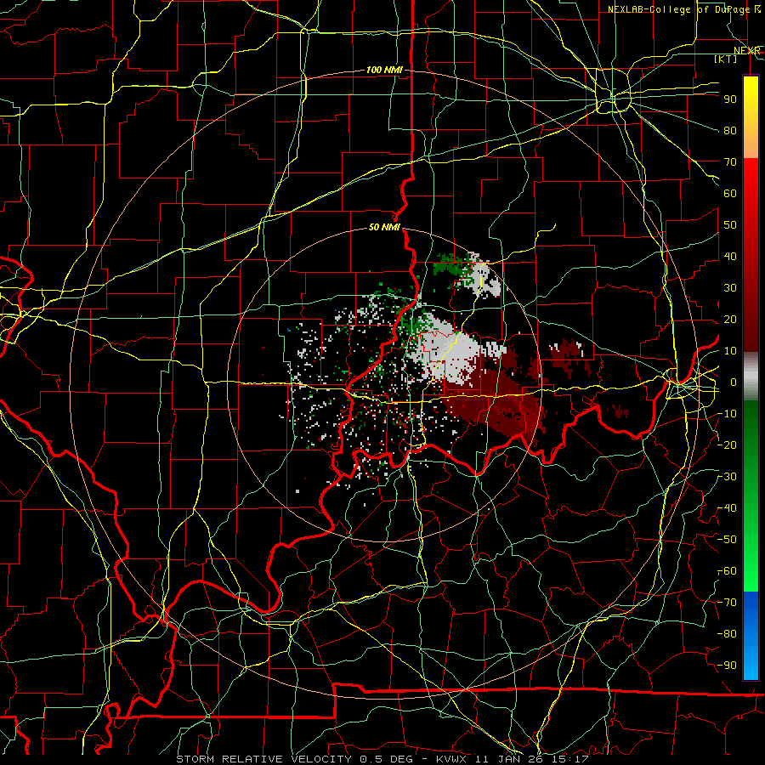Screen dimensions: 765x765
Task: Click the -30 value on the velocity scale
Action: pyautogui.click(x=727, y=477)
